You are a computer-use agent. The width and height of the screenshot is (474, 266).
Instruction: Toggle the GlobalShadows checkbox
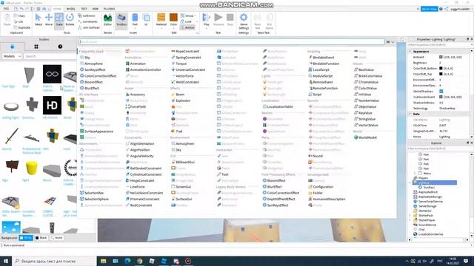coord(441,91)
